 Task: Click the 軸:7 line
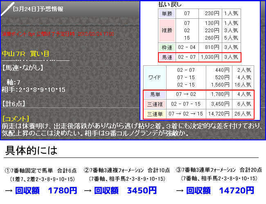[x=14, y=82]
